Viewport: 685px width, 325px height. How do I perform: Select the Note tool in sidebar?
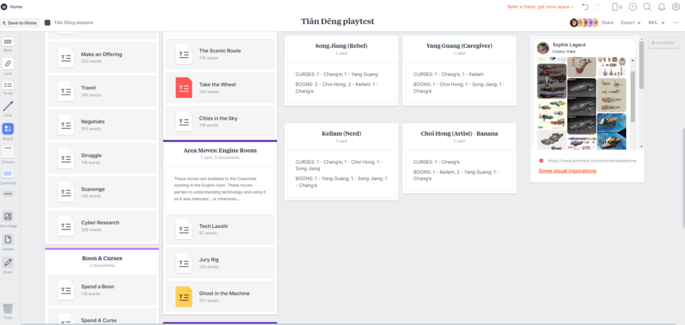click(8, 43)
